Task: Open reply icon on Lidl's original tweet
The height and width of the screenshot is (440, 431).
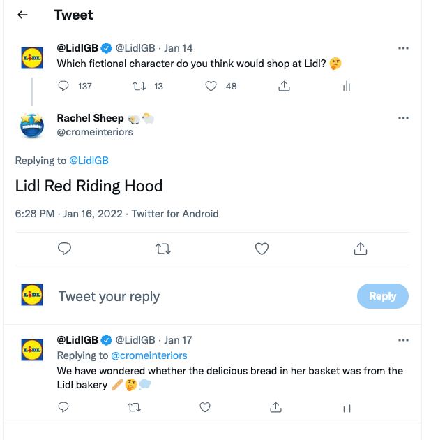Action: [63, 86]
